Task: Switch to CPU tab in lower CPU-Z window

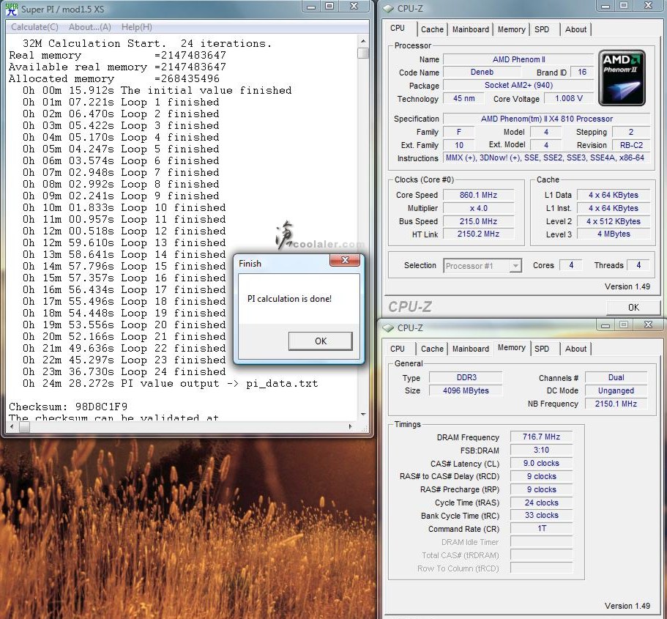Action: pyautogui.click(x=398, y=349)
